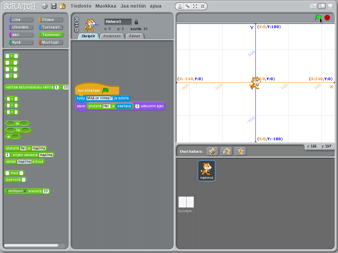The image size is (338, 253).
Task: Click the share project icon
Action: click(62, 6)
